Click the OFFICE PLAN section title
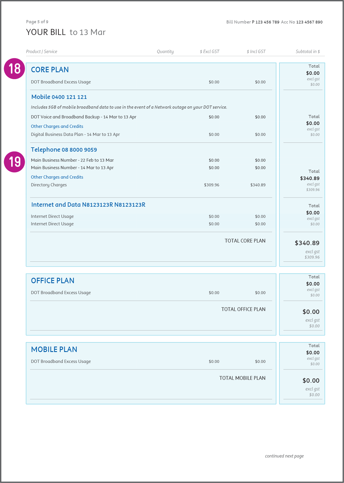Image resolution: width=344 pixels, height=483 pixels. (53, 281)
